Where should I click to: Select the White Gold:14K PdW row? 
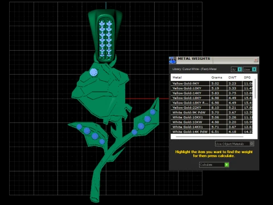point(212,132)
